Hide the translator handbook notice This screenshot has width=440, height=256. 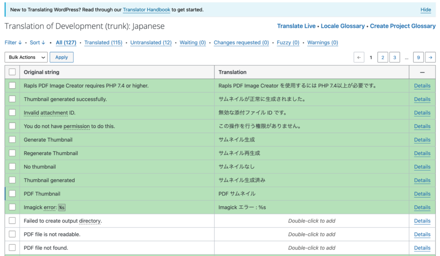425,9
